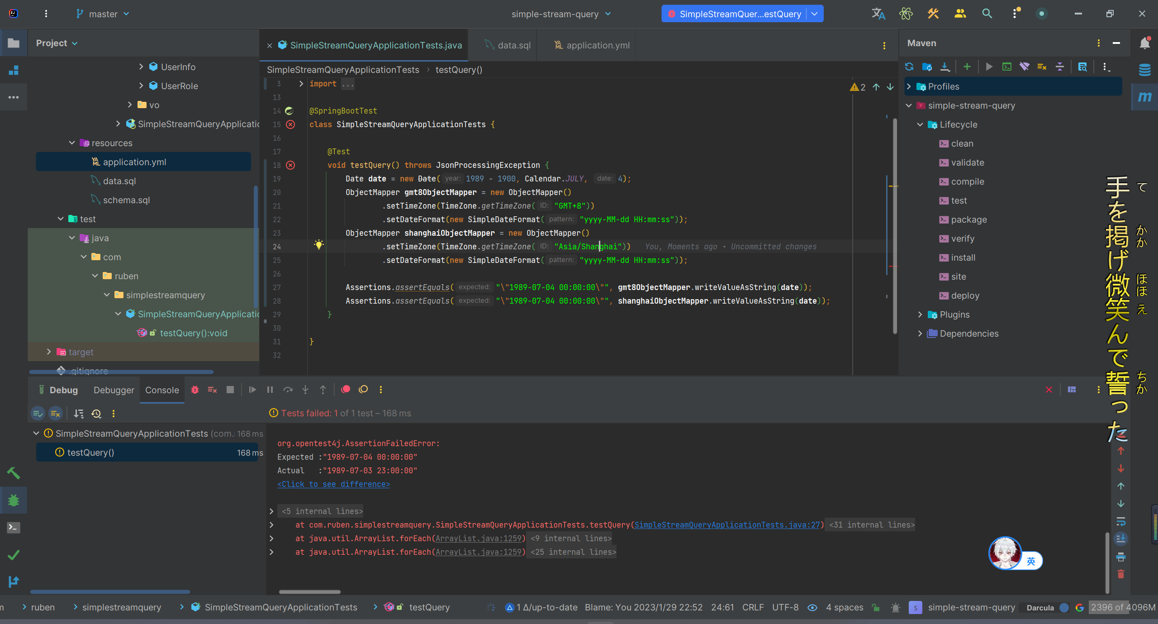1158x624 pixels.
Task: Click the Notifications bell icon
Action: [1144, 43]
